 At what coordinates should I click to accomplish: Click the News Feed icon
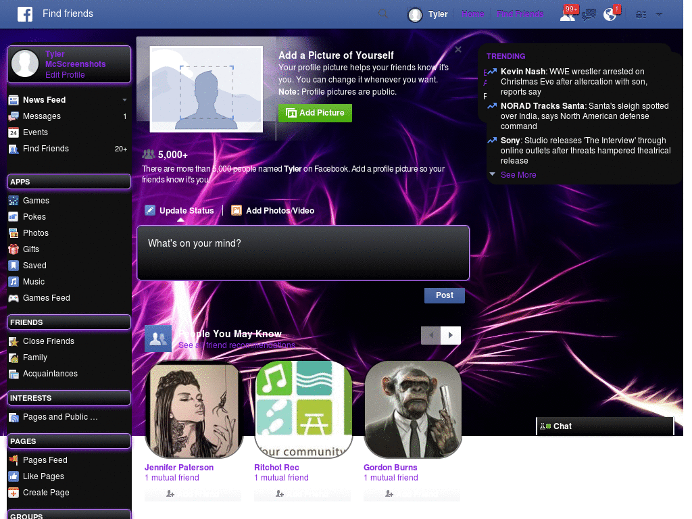click(x=14, y=100)
